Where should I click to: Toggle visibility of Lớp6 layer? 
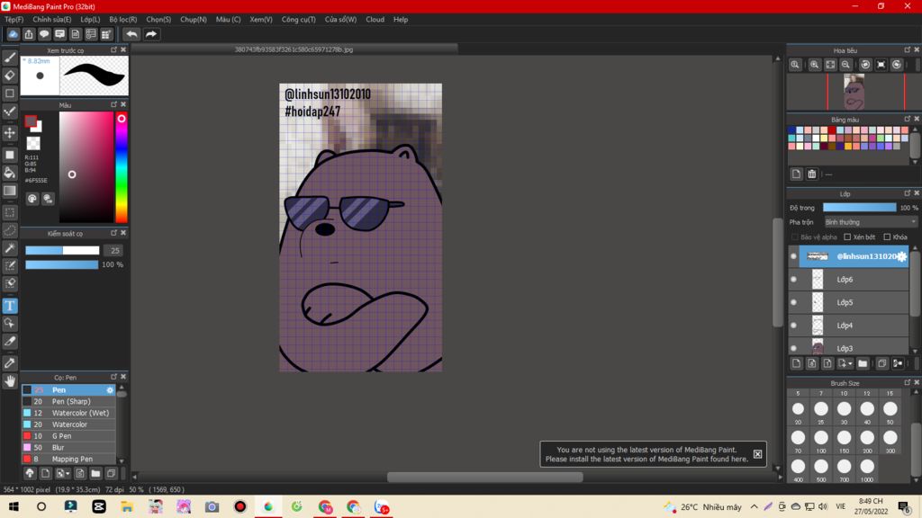pos(794,279)
